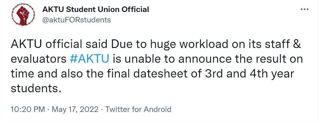Screen dimensions: 321x123
Task: Click the word "time" starting the third line
Action: coord(21,73)
